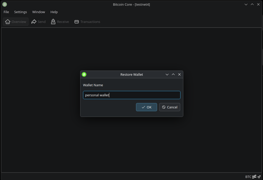Click the Wallet Name input field
The image size is (263, 180).
[x=132, y=95]
